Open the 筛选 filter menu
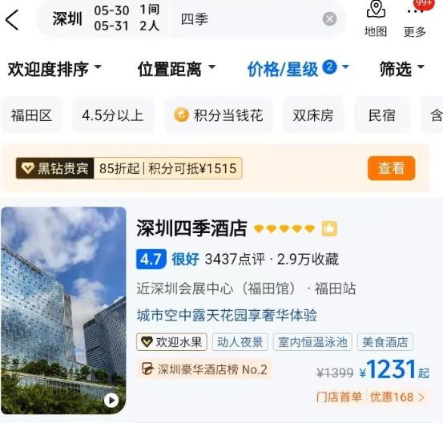Screen dimensions: 443x423 402,69
